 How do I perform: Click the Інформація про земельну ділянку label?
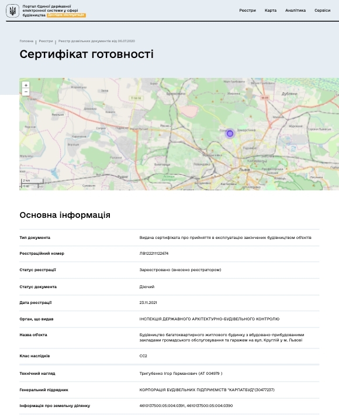[x=55, y=405]
